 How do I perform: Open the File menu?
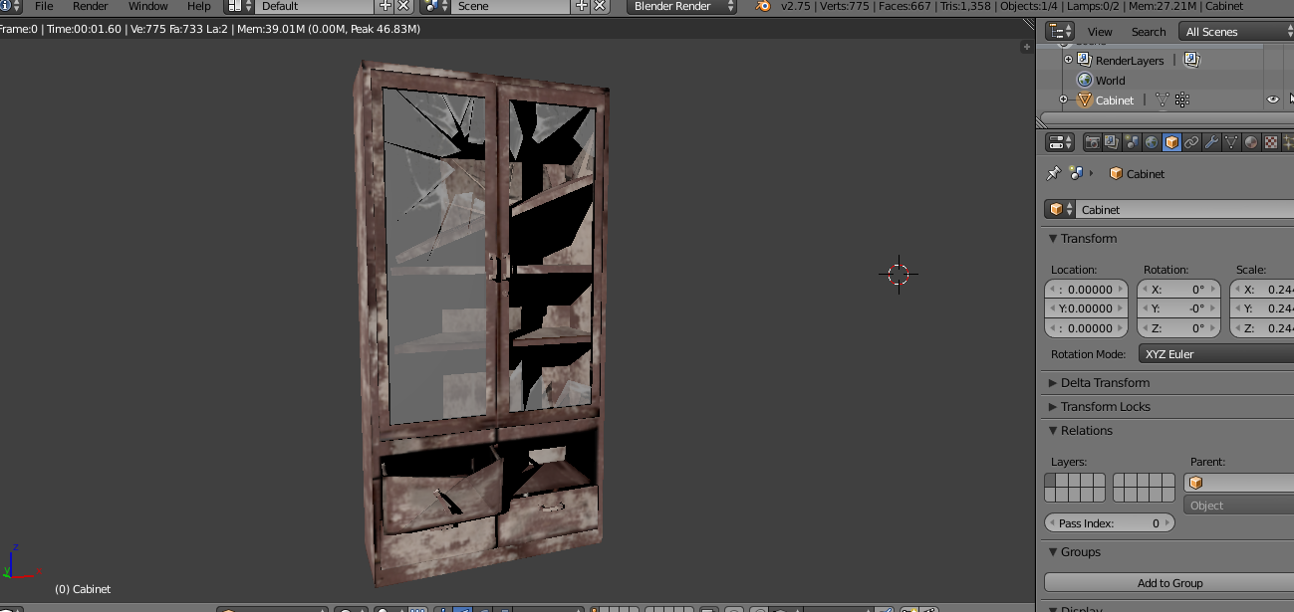(x=44, y=6)
